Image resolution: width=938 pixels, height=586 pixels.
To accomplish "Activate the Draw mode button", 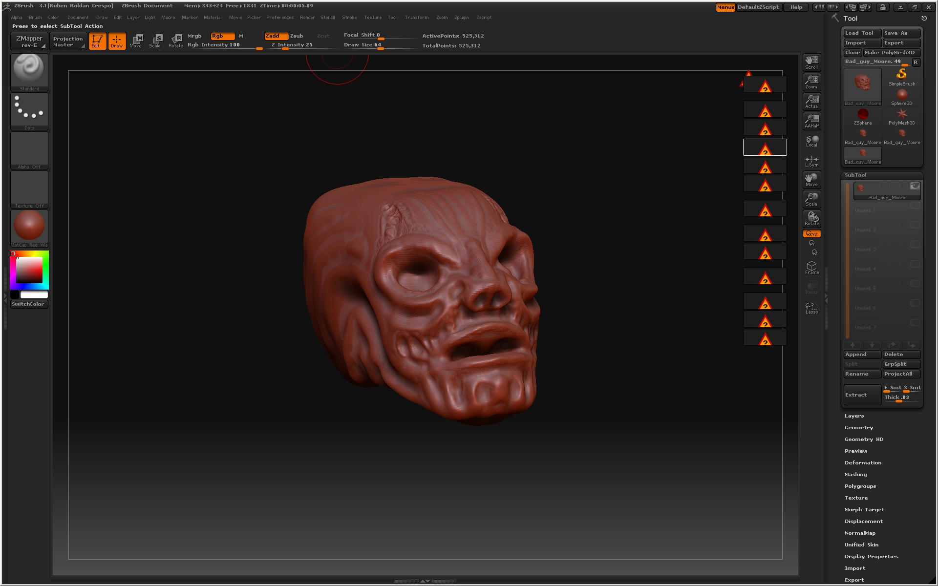I will [x=117, y=41].
